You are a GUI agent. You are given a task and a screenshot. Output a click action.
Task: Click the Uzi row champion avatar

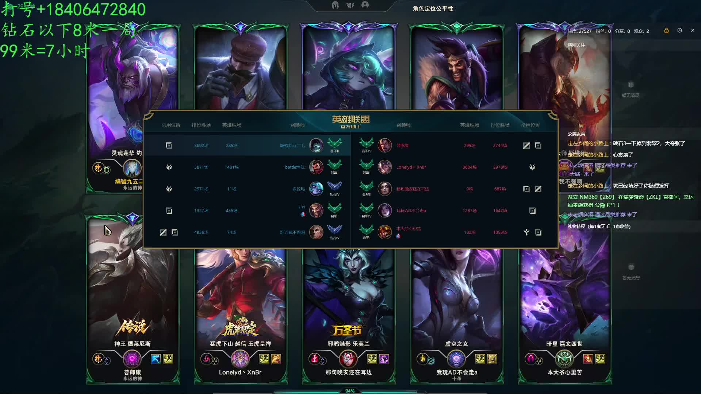click(316, 210)
